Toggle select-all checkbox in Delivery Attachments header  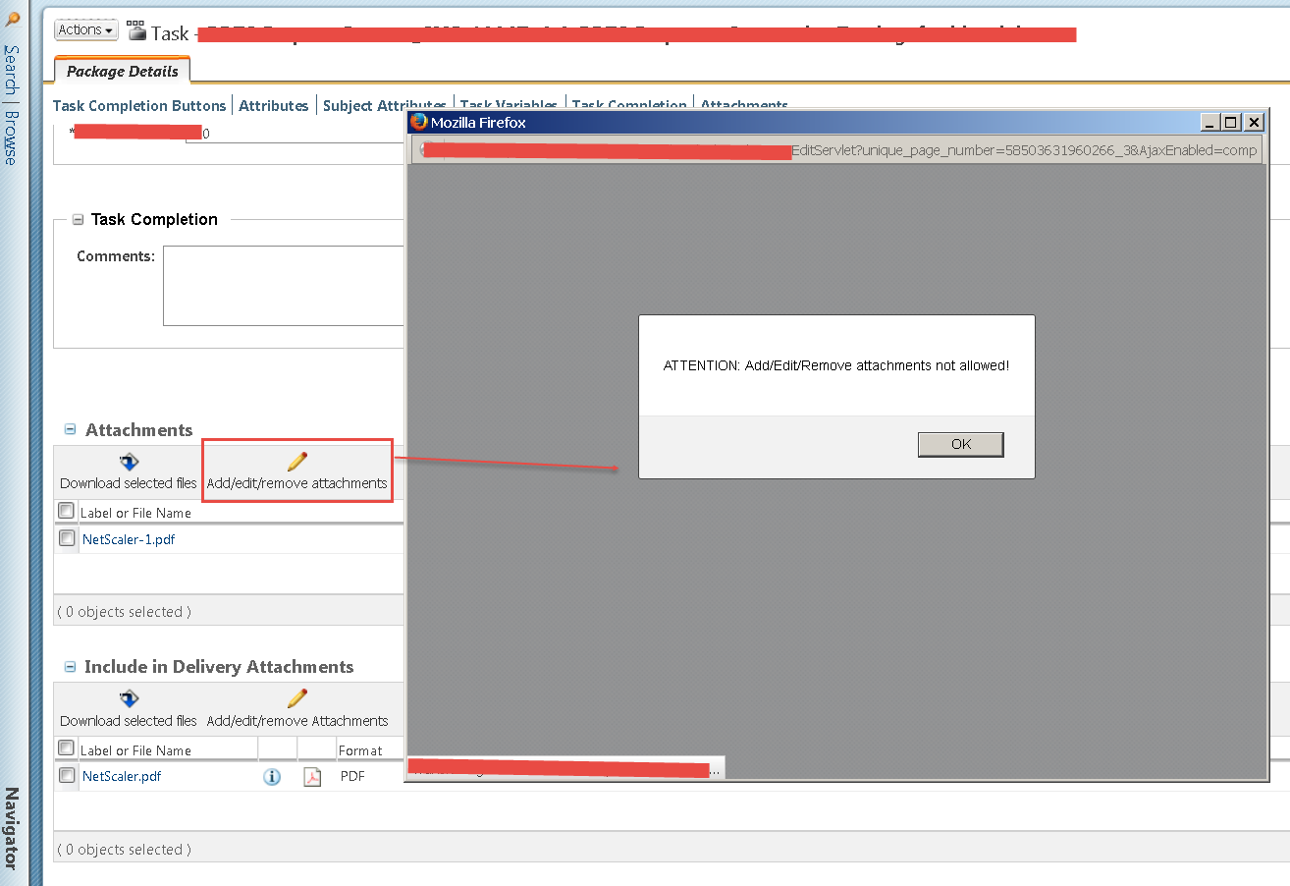[66, 748]
